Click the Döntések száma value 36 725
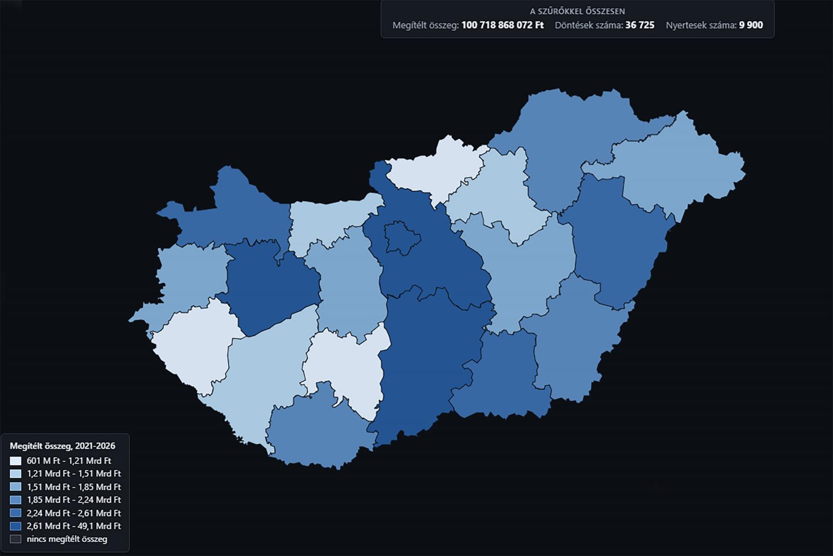Screen dimensions: 833x556 coord(640,25)
